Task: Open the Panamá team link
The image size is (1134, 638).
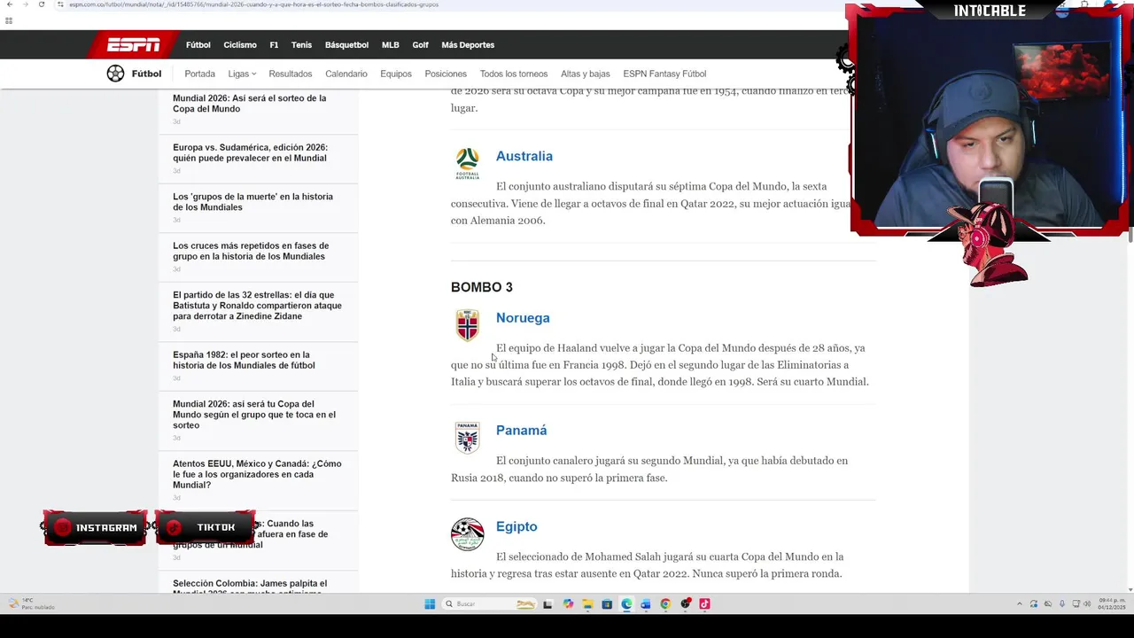Action: [x=521, y=431]
